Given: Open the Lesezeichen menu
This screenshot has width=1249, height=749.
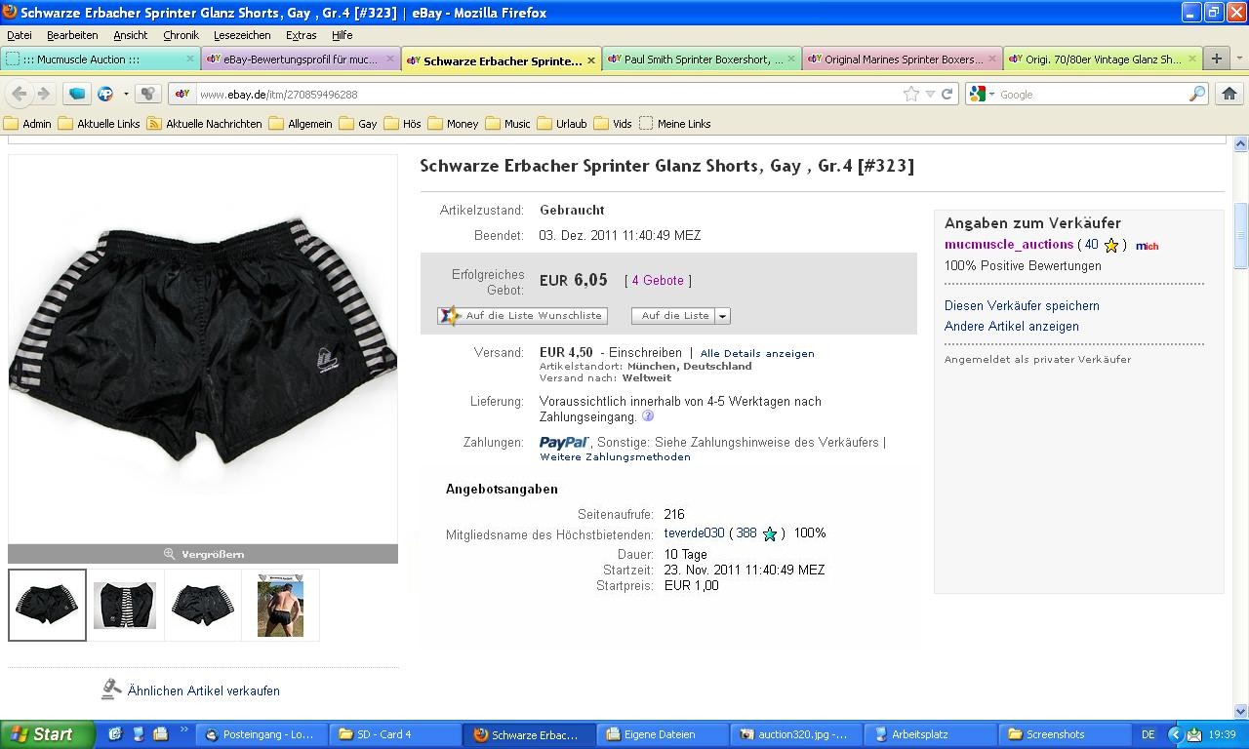Looking at the screenshot, I should click(x=242, y=35).
